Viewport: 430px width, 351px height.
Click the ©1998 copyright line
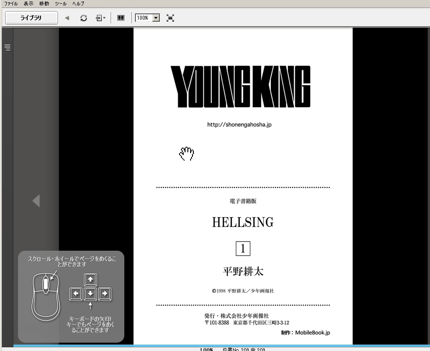point(243,291)
